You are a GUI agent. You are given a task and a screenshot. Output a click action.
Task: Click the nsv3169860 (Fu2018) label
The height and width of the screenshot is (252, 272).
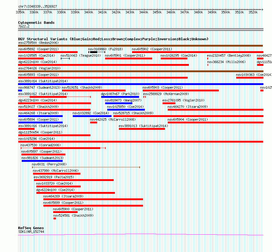[x=105, y=49]
